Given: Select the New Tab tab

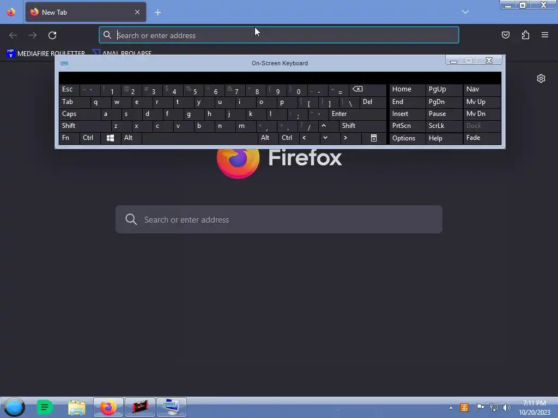Looking at the screenshot, I should pyautogui.click(x=86, y=12).
